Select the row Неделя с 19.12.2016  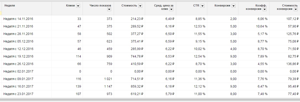point(150,56)
